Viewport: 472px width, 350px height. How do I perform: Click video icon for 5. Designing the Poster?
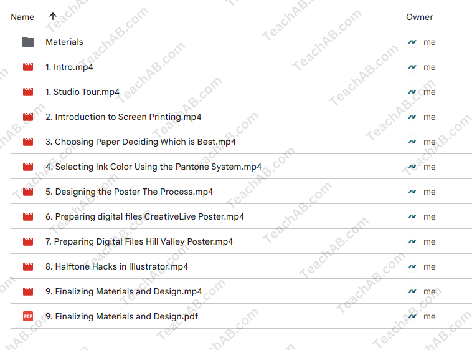pos(28,192)
